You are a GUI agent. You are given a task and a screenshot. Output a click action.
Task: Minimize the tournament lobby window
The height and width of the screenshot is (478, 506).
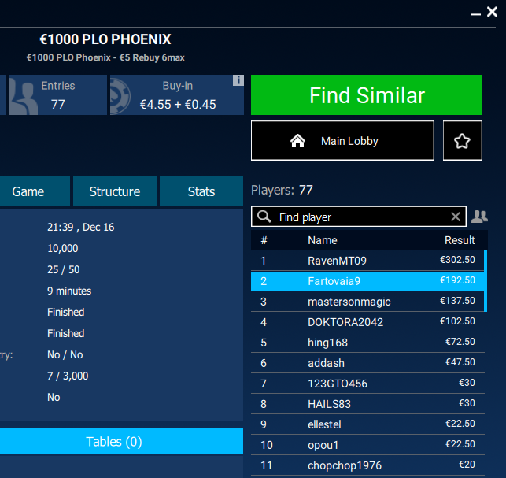click(475, 14)
